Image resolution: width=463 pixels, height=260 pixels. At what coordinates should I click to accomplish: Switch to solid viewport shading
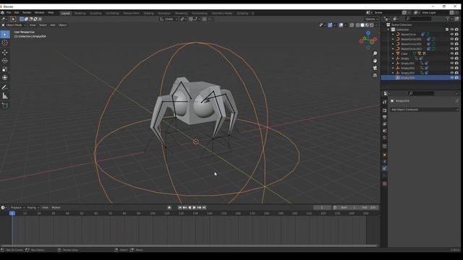click(x=362, y=25)
